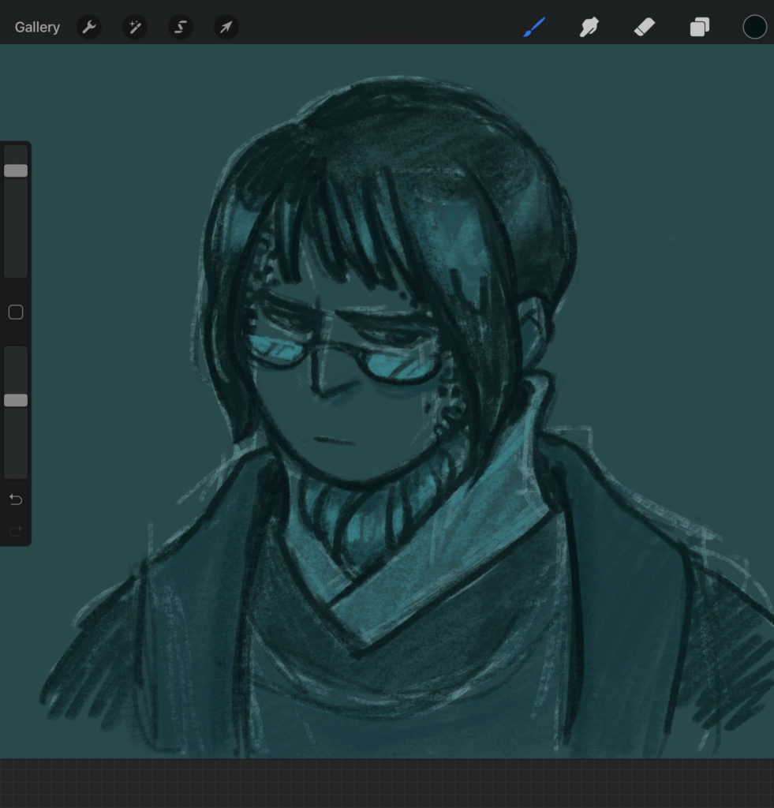This screenshot has width=774, height=808.
Task: Open the Layers panel
Action: point(699,28)
